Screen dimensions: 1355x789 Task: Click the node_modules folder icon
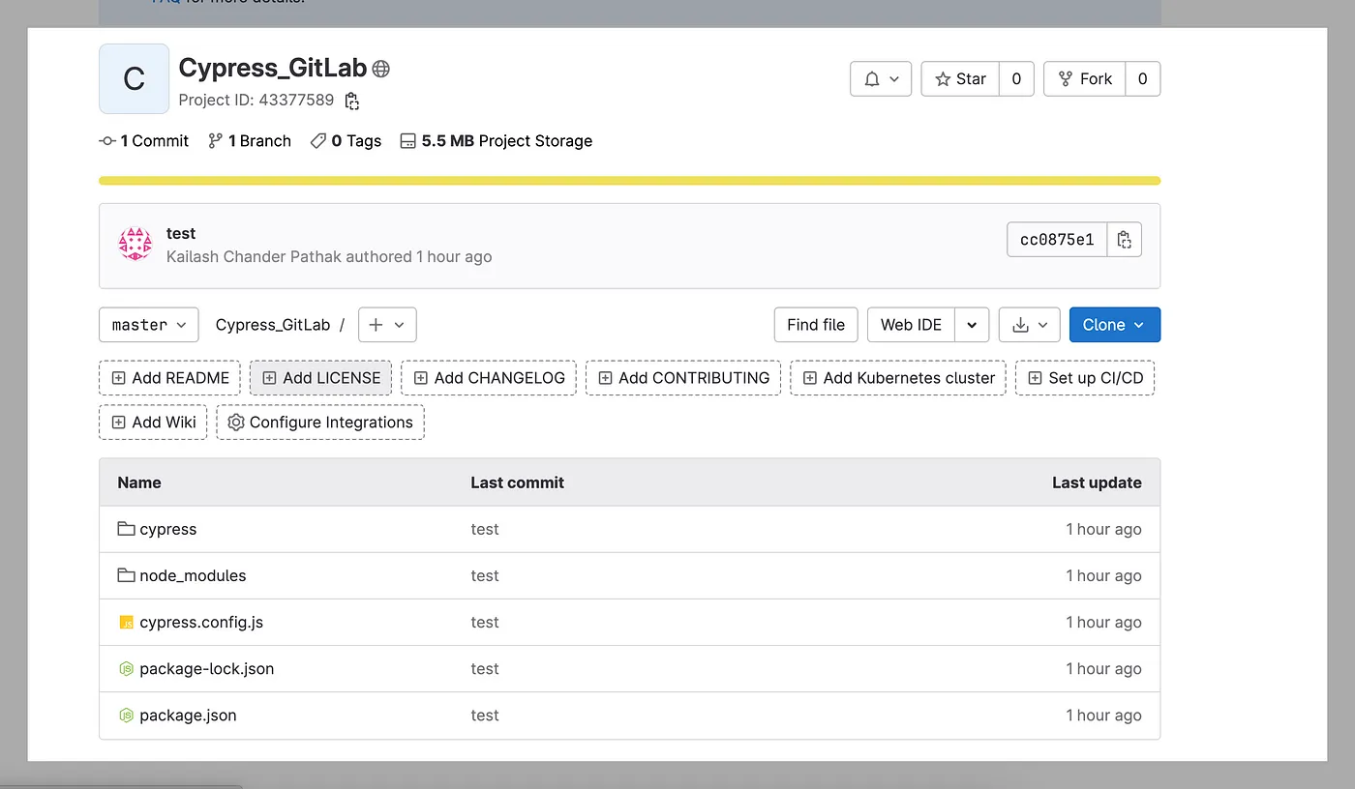click(x=126, y=575)
